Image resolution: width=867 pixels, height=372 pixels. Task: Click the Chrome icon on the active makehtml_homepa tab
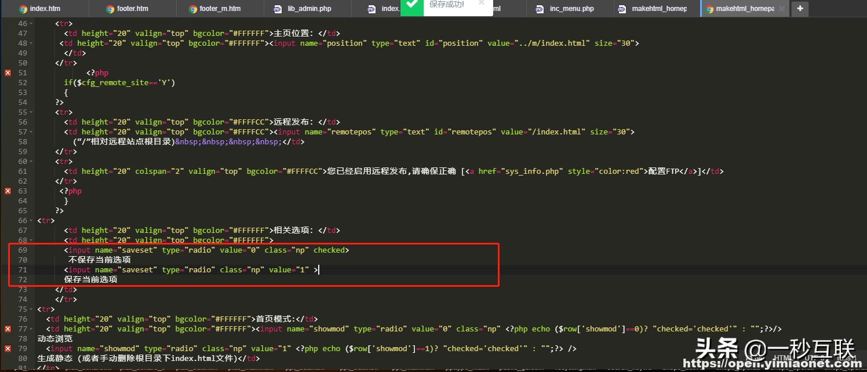pos(708,9)
